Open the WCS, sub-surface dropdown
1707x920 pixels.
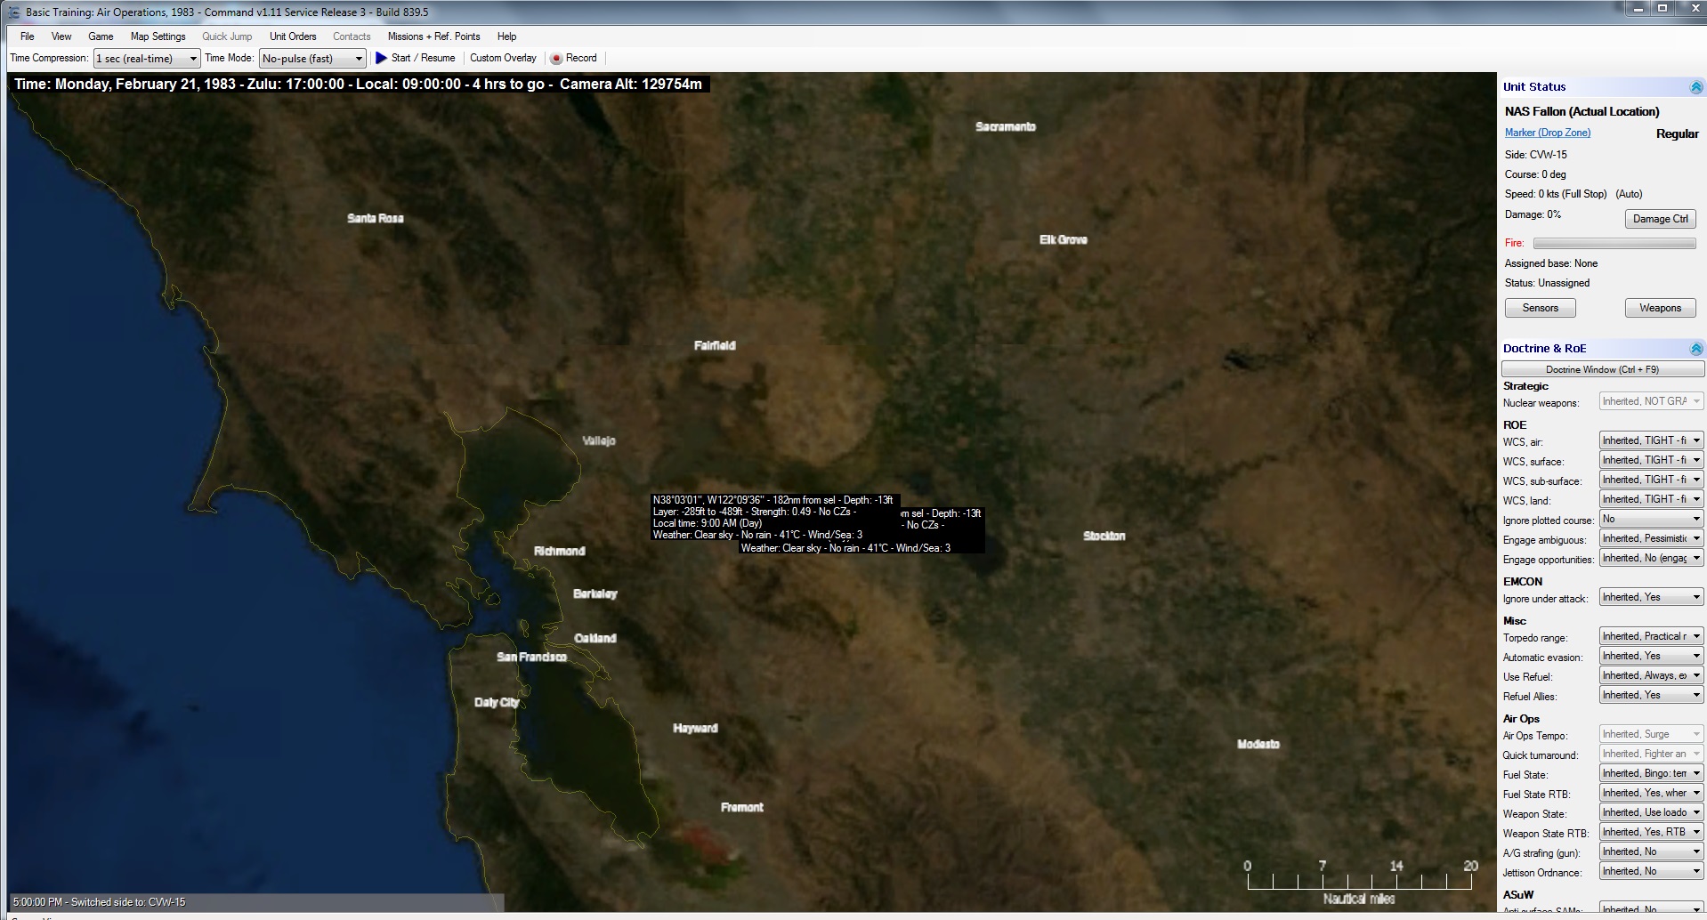(1651, 480)
